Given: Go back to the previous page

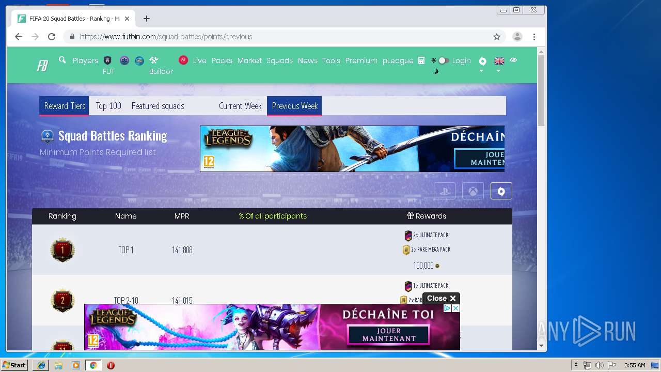Looking at the screenshot, I should tap(19, 37).
